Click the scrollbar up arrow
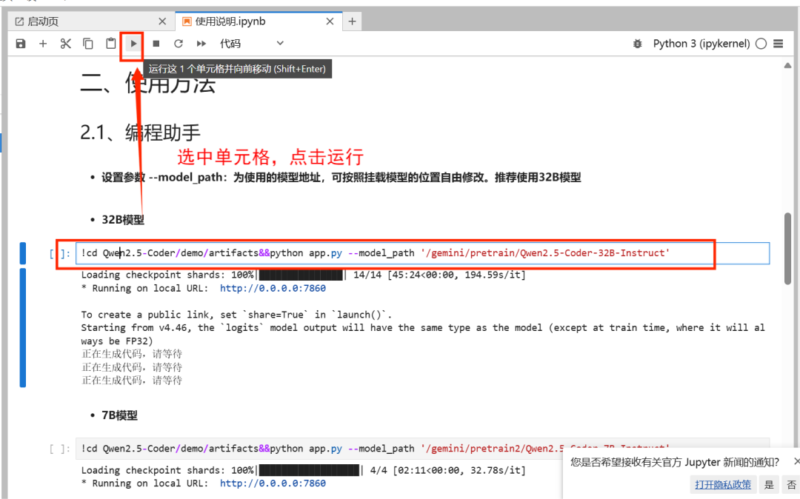 [787, 65]
